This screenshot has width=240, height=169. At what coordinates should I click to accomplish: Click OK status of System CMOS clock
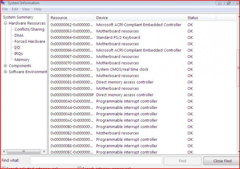[x=190, y=69]
